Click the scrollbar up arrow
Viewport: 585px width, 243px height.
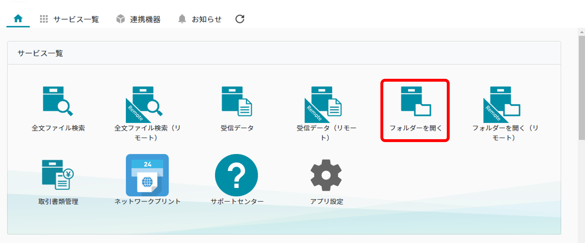coord(582,32)
